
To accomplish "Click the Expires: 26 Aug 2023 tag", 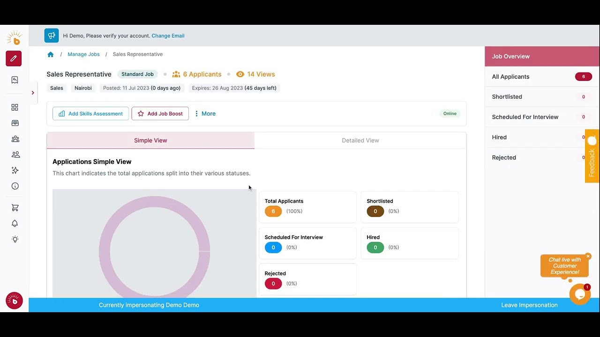I will [x=234, y=88].
